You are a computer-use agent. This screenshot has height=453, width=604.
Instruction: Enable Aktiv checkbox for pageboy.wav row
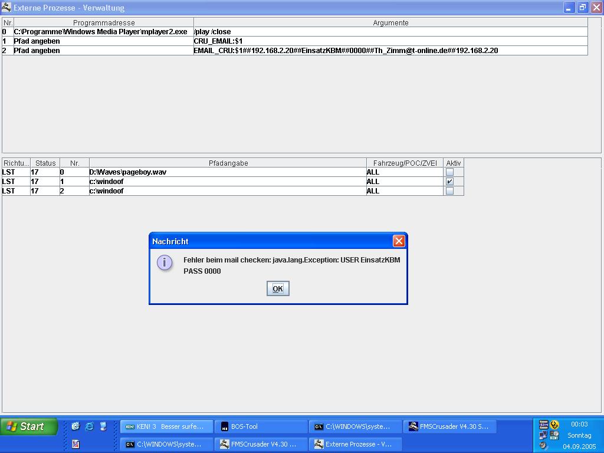point(449,172)
